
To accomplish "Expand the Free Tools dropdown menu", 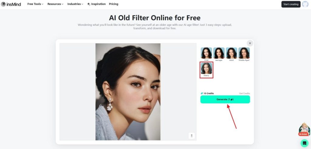I will (35, 4).
